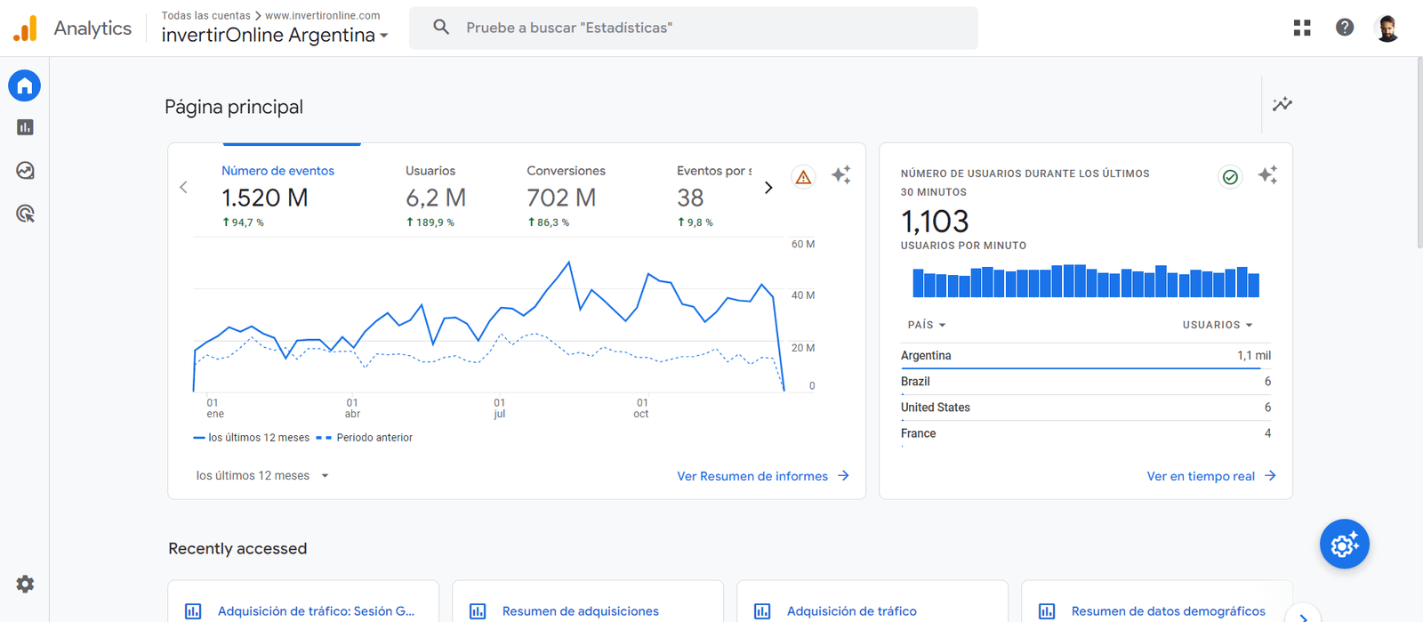The height and width of the screenshot is (622, 1423).
Task: Click the Periodo anterior legend entry
Action: click(x=365, y=438)
